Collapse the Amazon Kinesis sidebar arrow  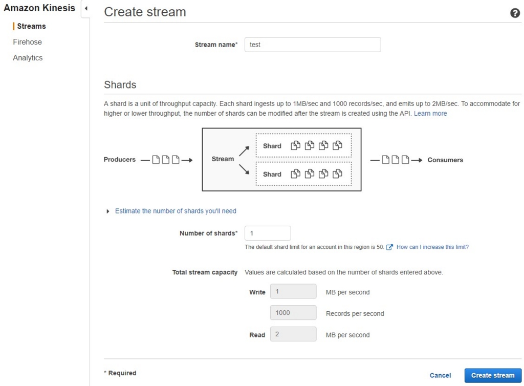(86, 8)
